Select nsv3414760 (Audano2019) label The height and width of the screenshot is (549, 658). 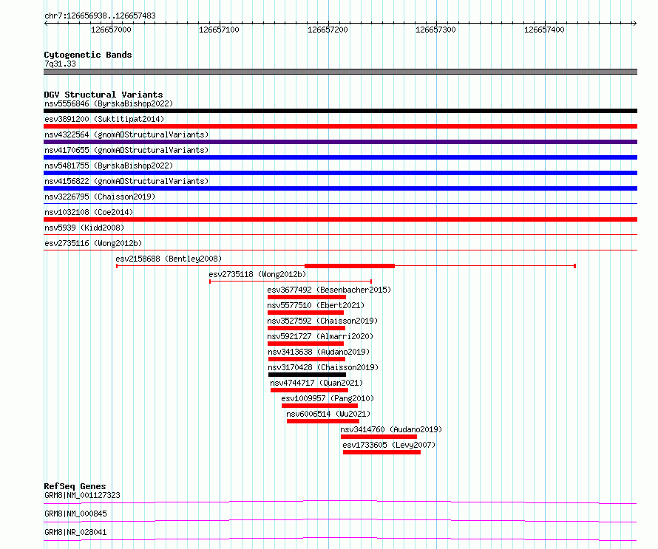(x=391, y=429)
